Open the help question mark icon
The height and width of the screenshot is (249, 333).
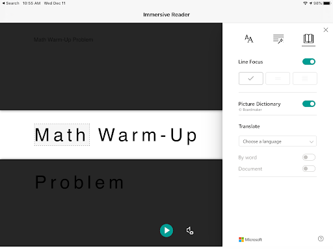[x=321, y=239]
